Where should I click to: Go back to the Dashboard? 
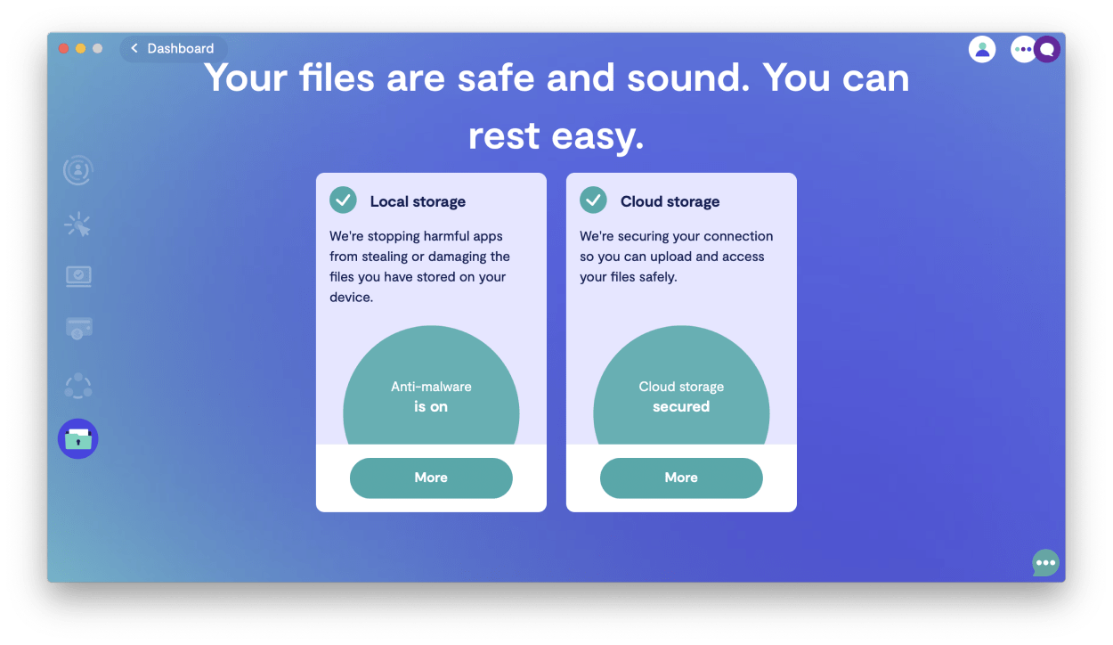tap(174, 48)
